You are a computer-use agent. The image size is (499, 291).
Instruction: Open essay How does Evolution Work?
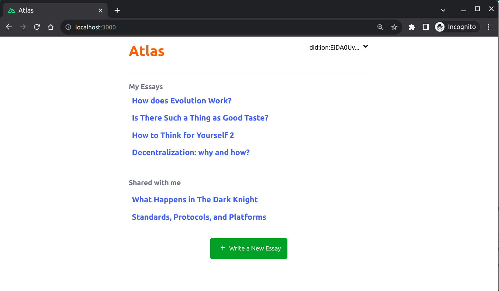click(182, 101)
